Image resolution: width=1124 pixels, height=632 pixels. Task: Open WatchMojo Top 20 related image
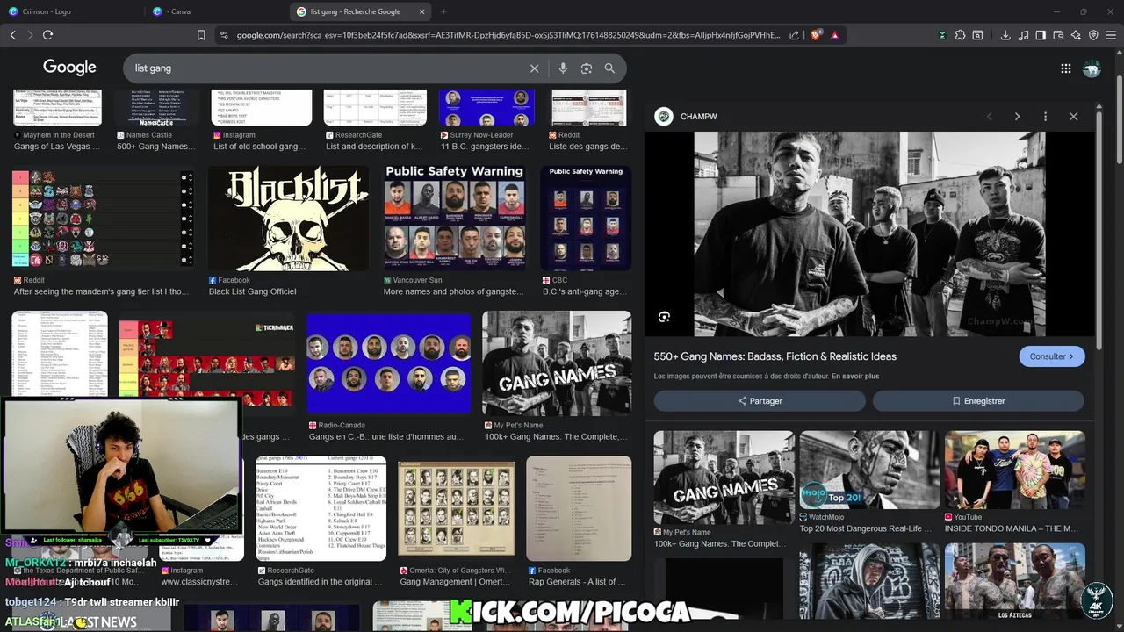869,470
